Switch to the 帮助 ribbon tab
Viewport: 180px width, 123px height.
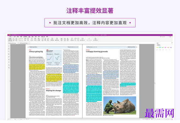point(47,37)
